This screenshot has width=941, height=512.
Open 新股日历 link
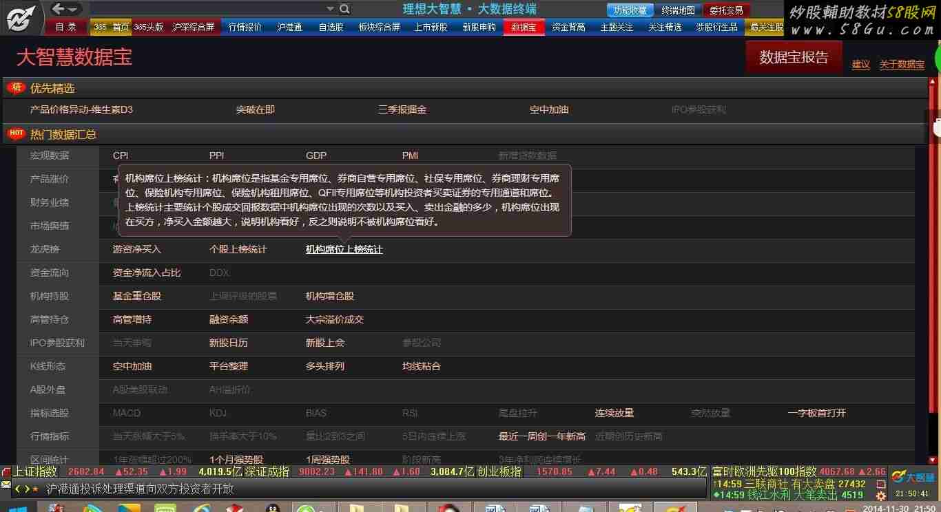(229, 343)
